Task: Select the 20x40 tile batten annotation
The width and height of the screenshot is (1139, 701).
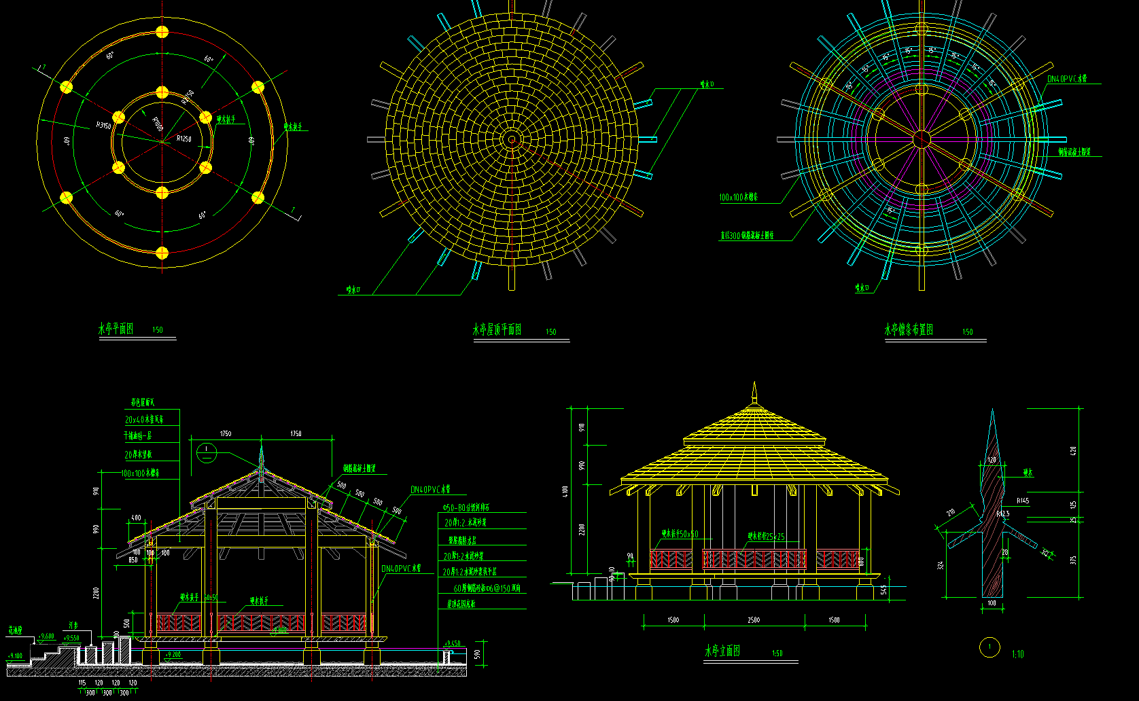Action: (144, 420)
